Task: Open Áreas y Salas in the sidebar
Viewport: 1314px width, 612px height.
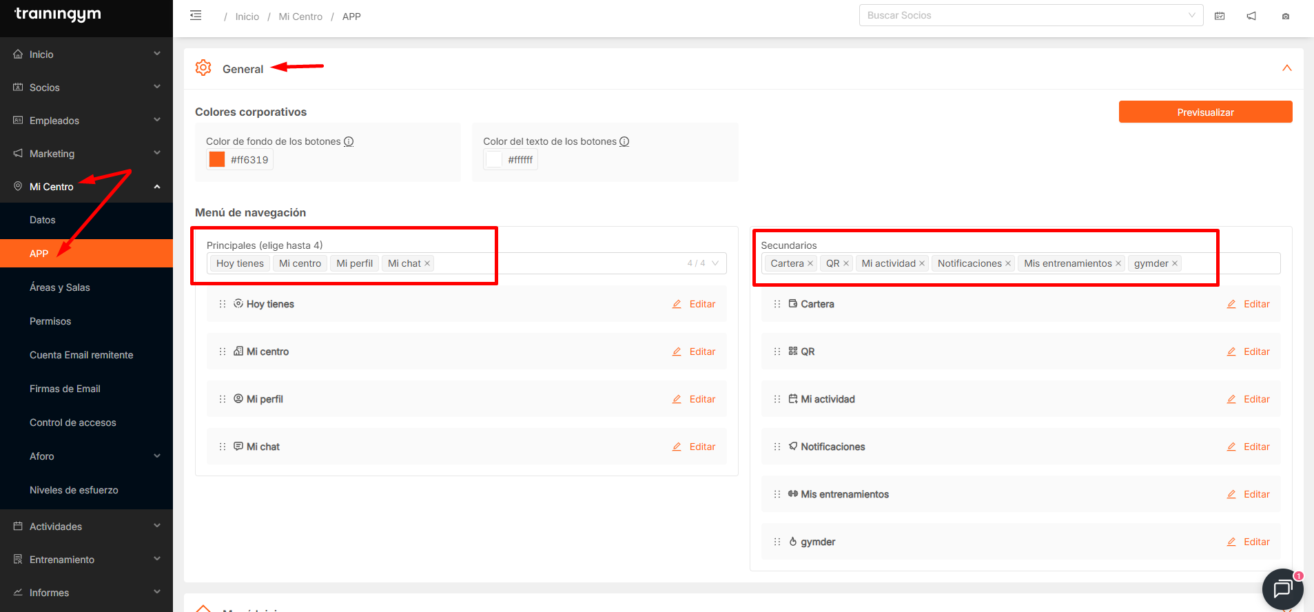Action: pyautogui.click(x=60, y=287)
